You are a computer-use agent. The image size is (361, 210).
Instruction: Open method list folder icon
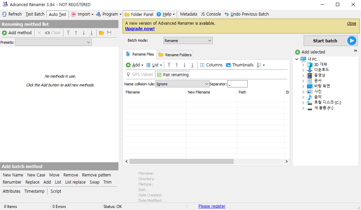[x=101, y=33]
